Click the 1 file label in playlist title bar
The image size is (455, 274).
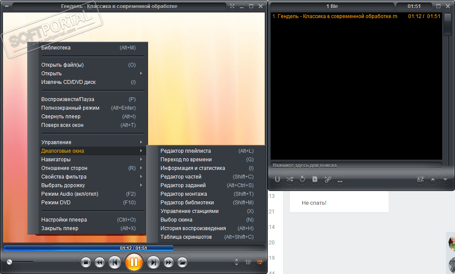tap(332, 6)
